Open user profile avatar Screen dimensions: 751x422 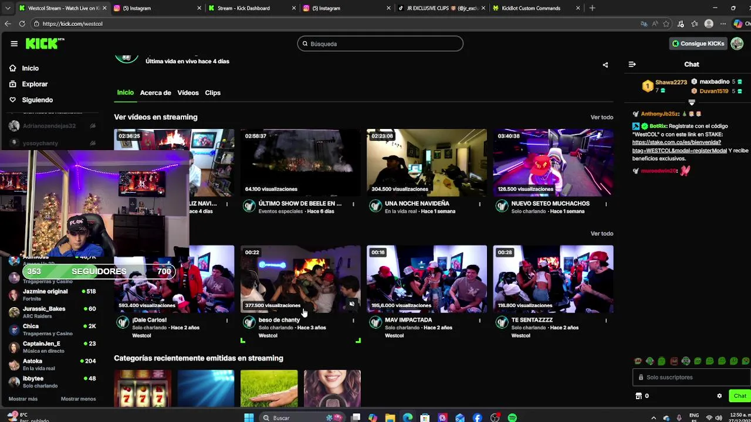pos(738,43)
